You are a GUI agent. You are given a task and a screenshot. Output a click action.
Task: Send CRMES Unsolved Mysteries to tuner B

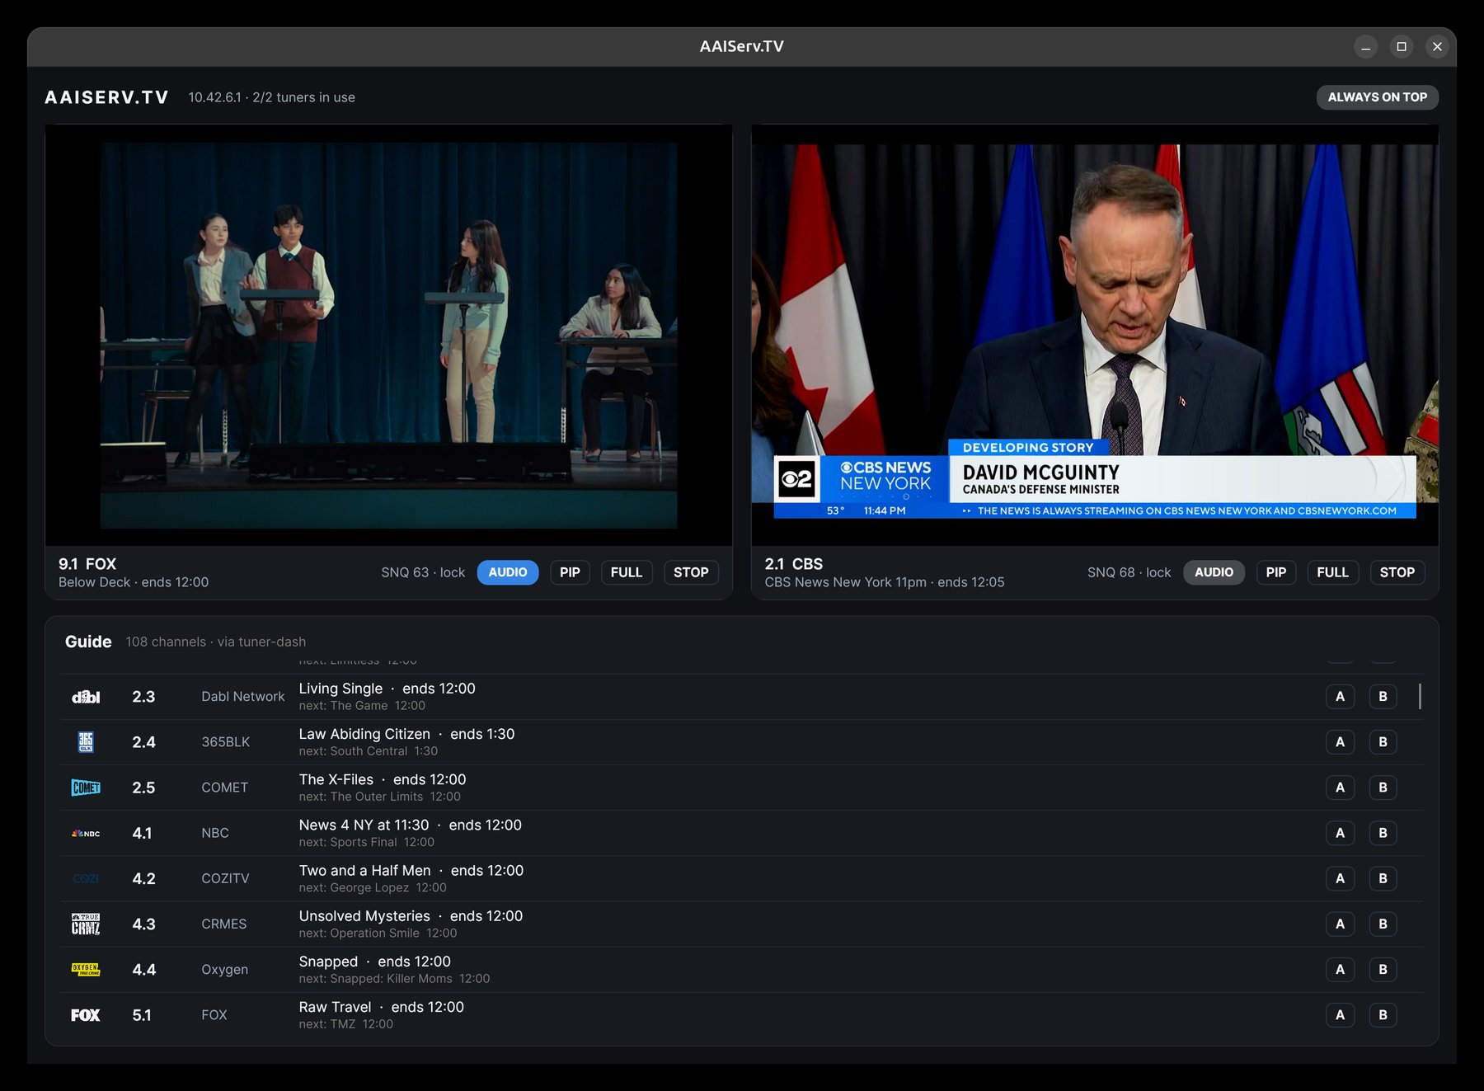[x=1383, y=924]
